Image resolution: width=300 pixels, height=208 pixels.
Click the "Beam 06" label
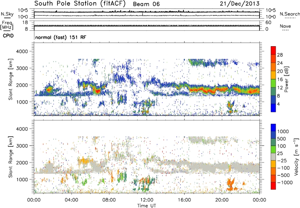pyautogui.click(x=146, y=4)
